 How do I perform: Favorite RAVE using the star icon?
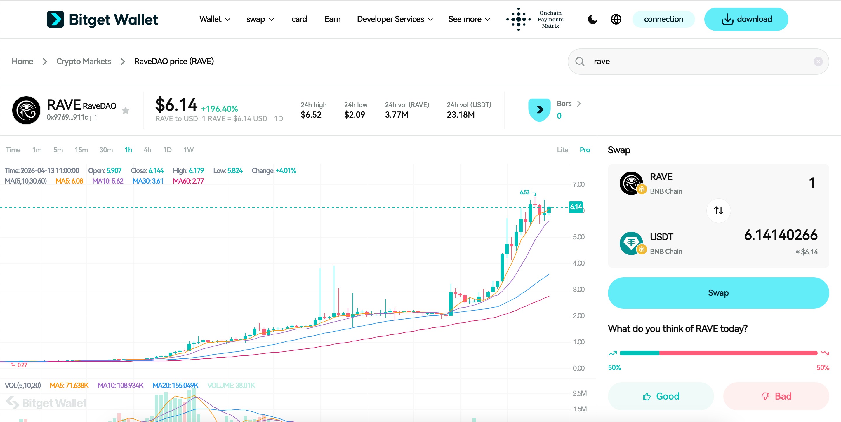click(x=126, y=110)
